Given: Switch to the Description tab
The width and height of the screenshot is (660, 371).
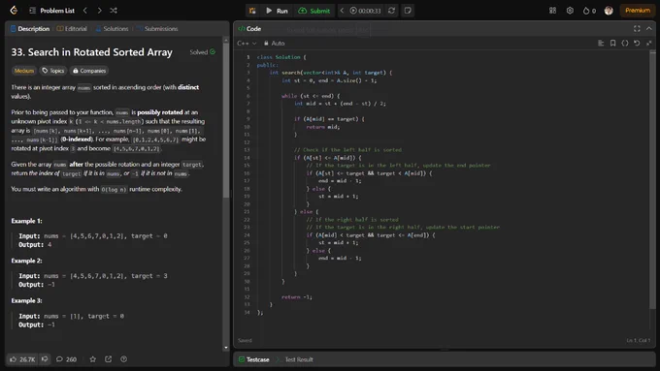Looking at the screenshot, I should pos(30,28).
